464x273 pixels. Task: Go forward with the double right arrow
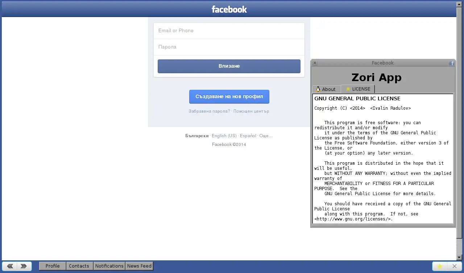click(x=24, y=266)
